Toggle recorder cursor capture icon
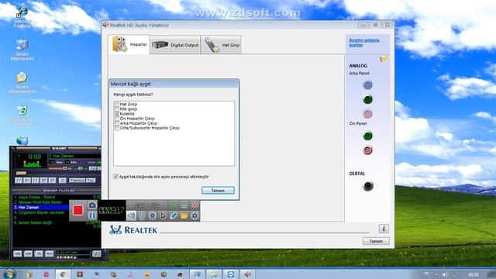Screen dimensions: 496x279 (x=163, y=215)
